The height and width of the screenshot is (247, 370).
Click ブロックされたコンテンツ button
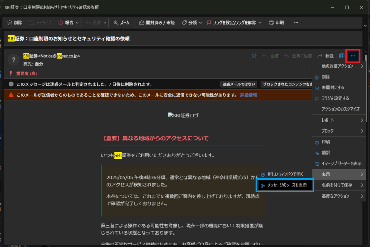click(x=287, y=84)
